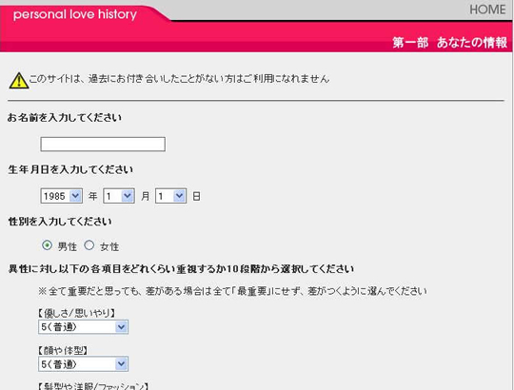Open the 優しさ/思いやり rating dropdown
This screenshot has height=390, width=514.
[x=83, y=327]
